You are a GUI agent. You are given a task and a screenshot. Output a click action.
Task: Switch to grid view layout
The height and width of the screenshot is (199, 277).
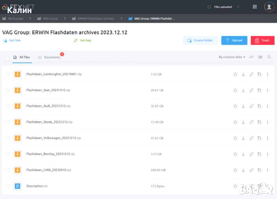pos(260,57)
